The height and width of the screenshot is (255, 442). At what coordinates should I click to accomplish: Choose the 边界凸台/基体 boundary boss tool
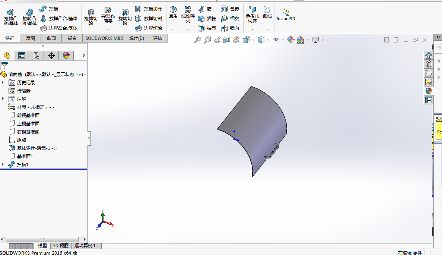click(59, 28)
